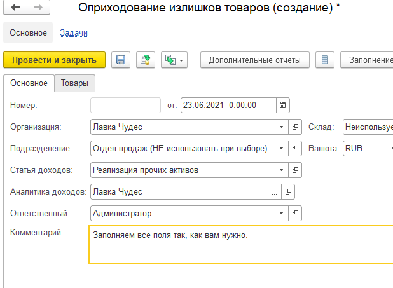Click the post document icon
Screen dimensions: 393x288
tap(146, 60)
